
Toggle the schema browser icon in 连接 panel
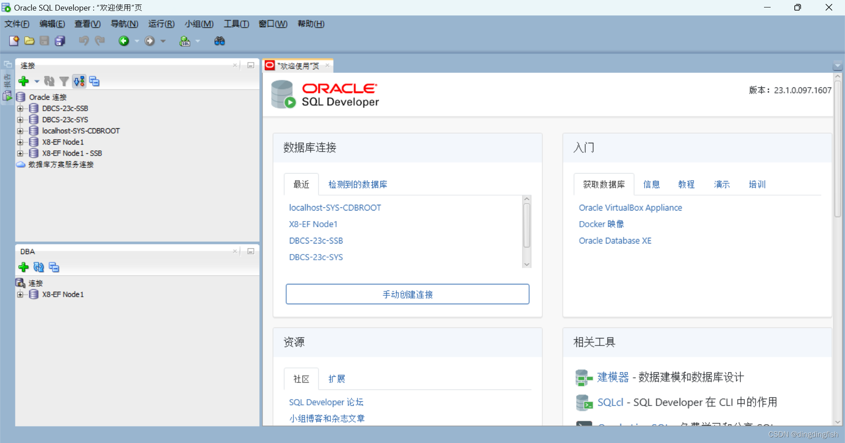(x=79, y=81)
